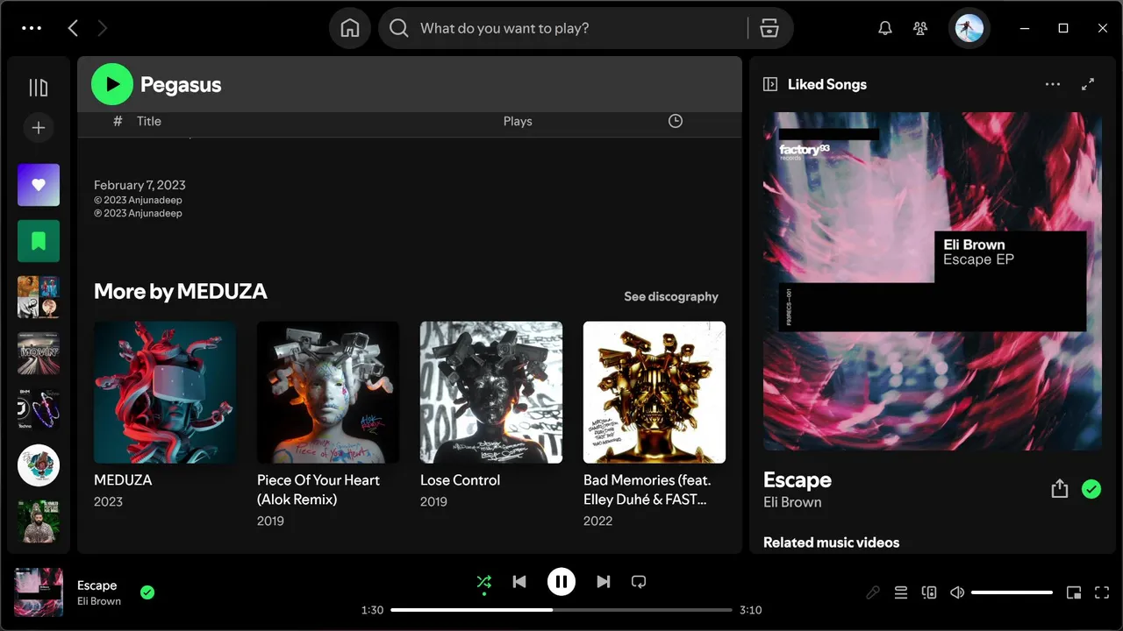Image resolution: width=1123 pixels, height=631 pixels.
Task: Open Escape song title in right panel
Action: pyautogui.click(x=798, y=479)
